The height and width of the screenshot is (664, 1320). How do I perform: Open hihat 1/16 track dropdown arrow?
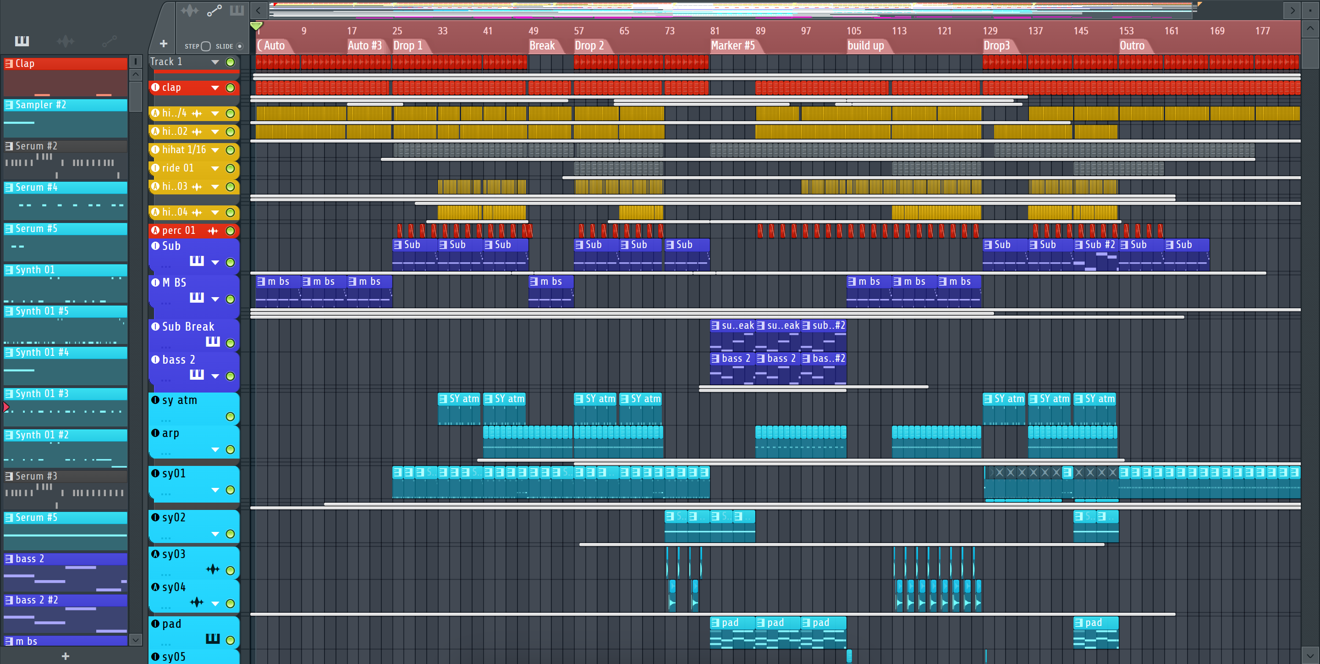coord(215,150)
